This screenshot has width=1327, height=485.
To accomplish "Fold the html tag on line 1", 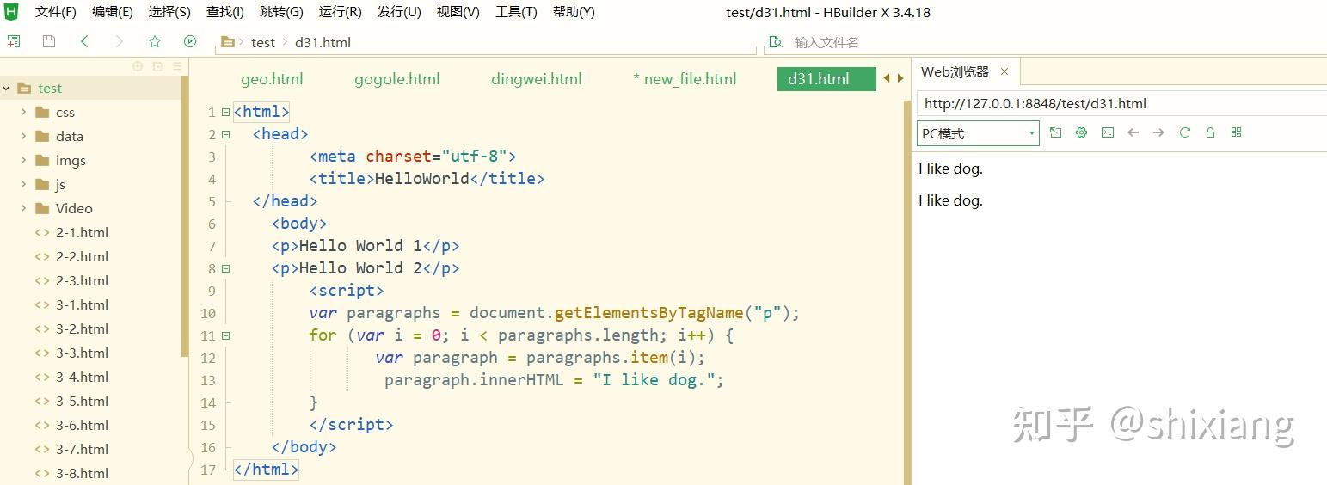I will (x=225, y=112).
